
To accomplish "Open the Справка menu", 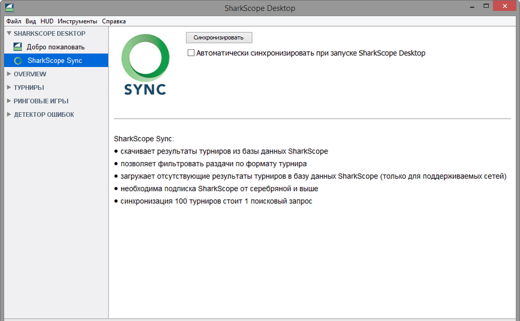I will click(114, 21).
